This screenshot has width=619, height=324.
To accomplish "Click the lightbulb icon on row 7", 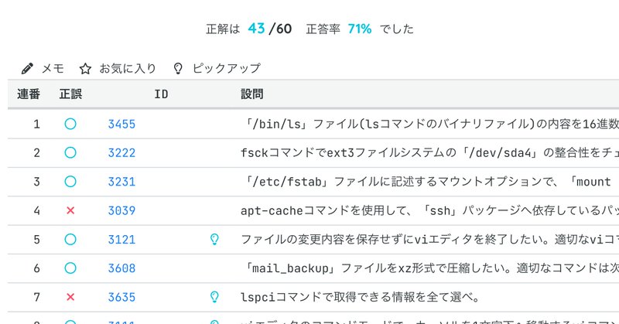I will pos(215,297).
